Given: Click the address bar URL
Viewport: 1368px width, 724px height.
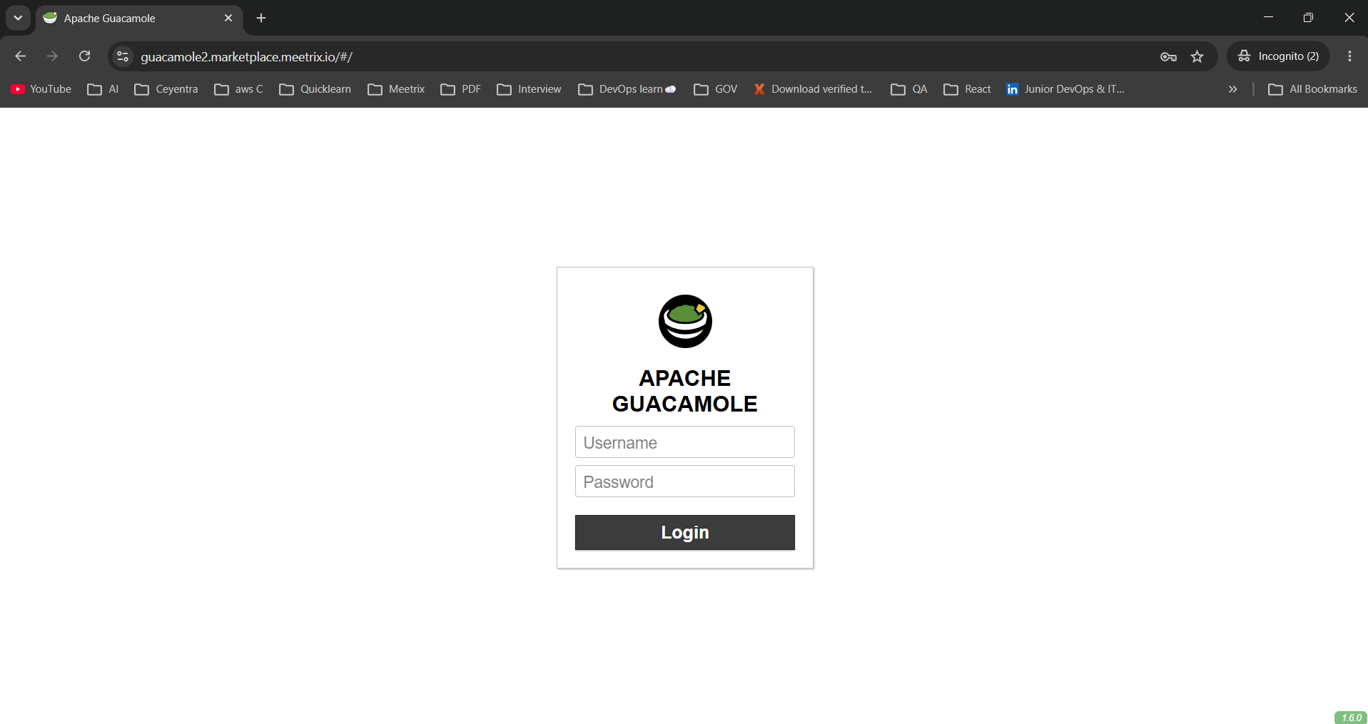Looking at the screenshot, I should pyautogui.click(x=246, y=56).
